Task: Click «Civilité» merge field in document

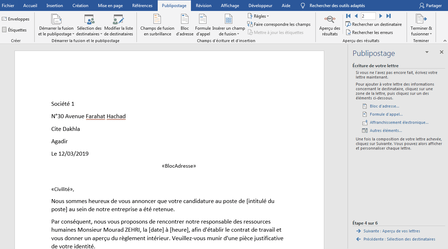Action: pos(63,189)
